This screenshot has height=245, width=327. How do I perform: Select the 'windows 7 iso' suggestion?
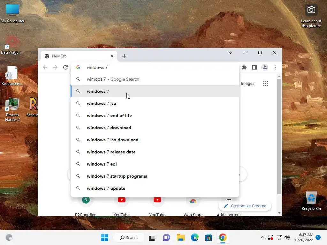[155, 103]
